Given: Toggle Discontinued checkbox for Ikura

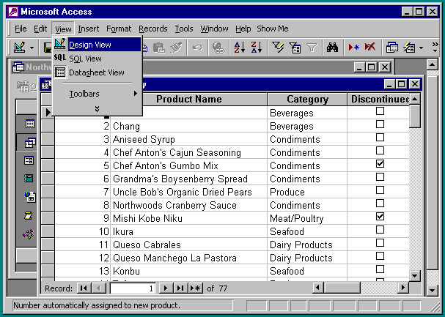Looking at the screenshot, I should point(380,229).
